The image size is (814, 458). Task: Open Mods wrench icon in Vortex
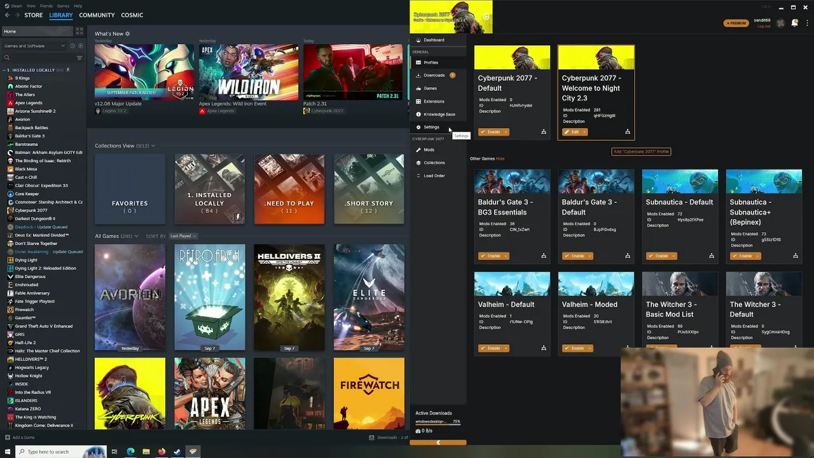pos(418,150)
